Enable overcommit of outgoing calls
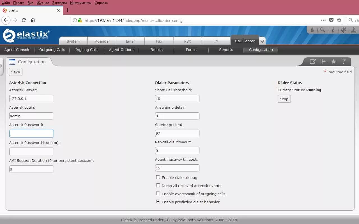This screenshot has width=359, height=224. pos(158,193)
